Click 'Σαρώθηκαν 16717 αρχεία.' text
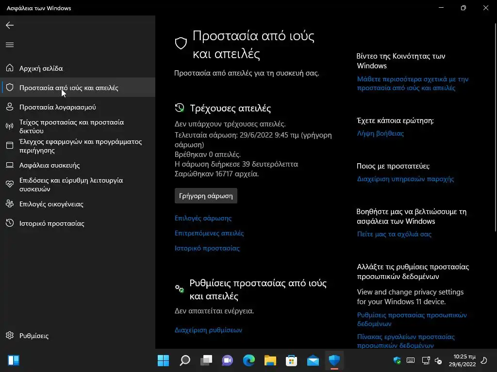Viewport: 497px width, 372px height. point(216,174)
